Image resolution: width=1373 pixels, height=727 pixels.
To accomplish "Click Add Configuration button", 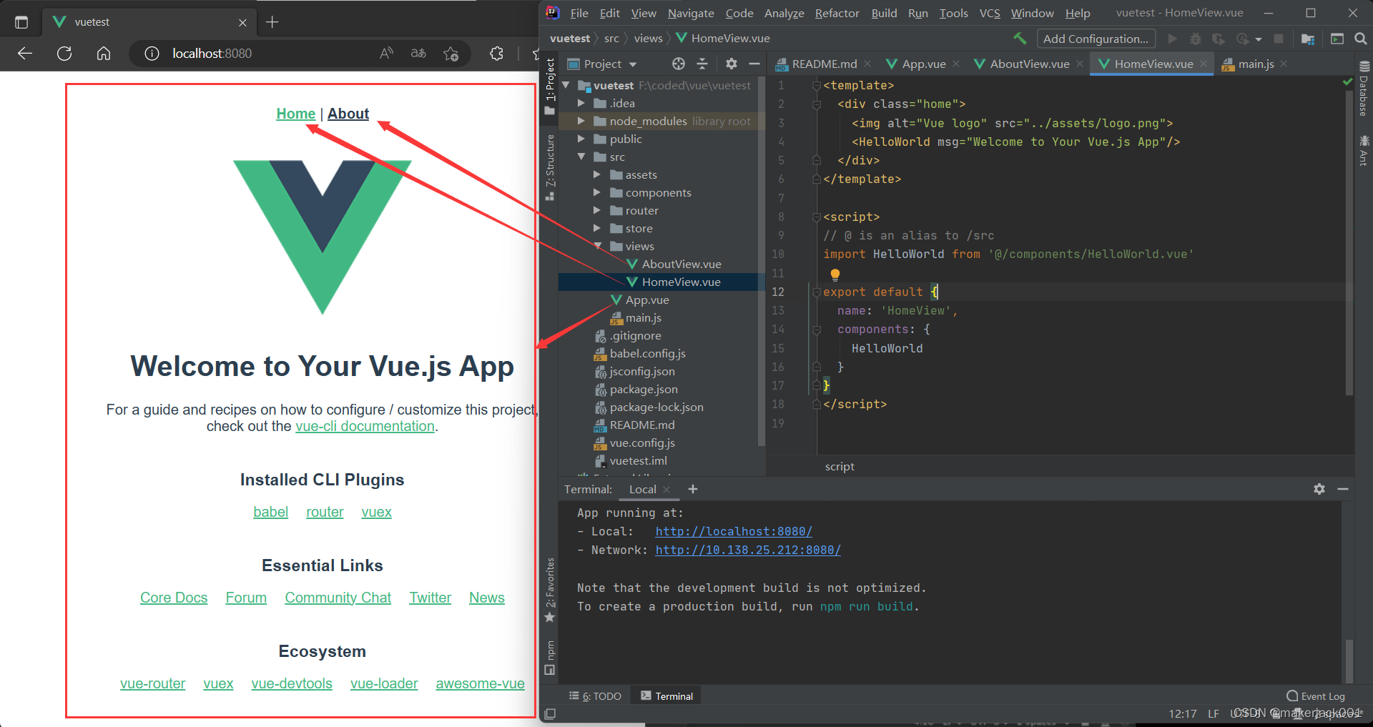I will [x=1095, y=39].
